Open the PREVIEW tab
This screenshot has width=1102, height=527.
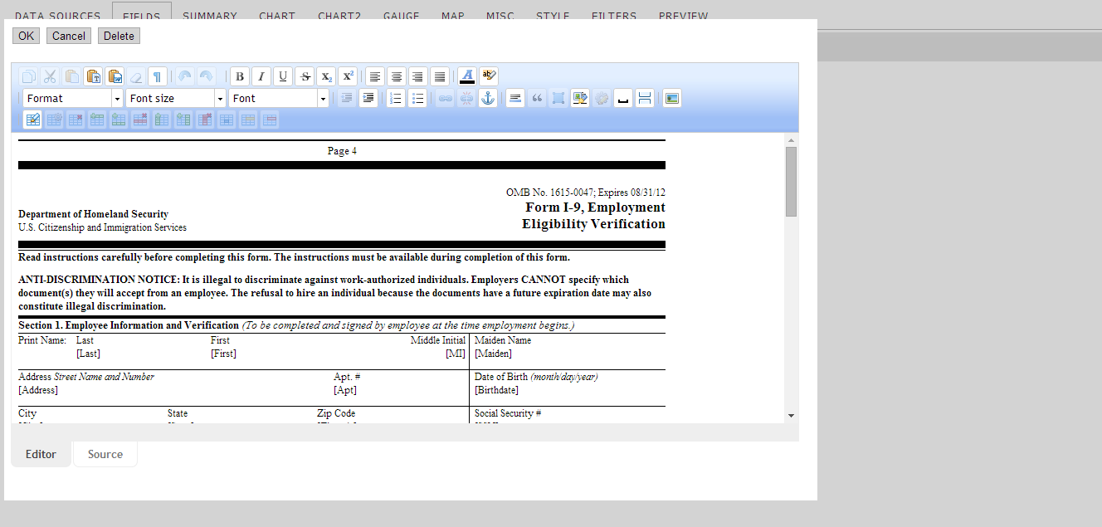684,16
